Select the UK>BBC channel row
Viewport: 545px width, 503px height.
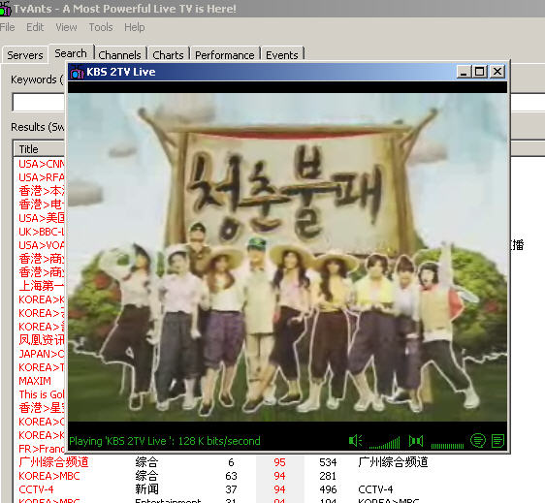(x=42, y=232)
